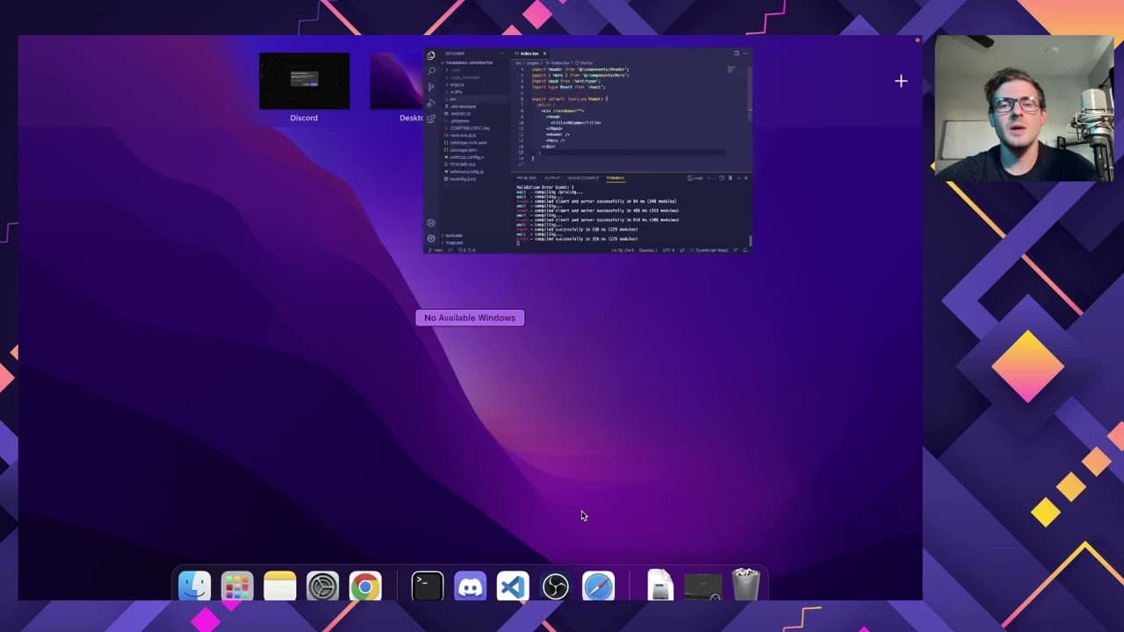Open Terminal from the Dock
The image size is (1124, 632).
tap(428, 586)
